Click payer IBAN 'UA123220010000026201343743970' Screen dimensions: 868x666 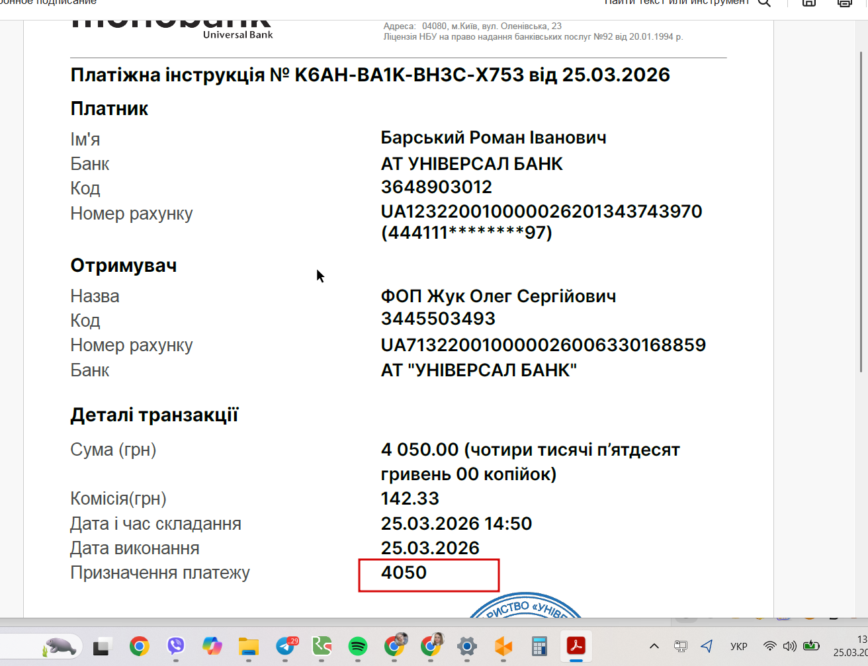(x=541, y=212)
